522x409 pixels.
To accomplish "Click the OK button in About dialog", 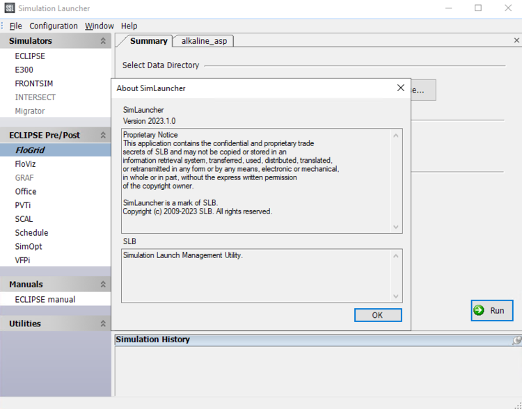I will tap(378, 315).
